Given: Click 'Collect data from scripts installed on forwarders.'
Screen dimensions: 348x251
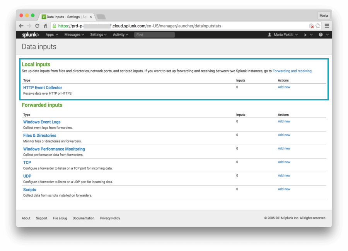Looking at the screenshot, I should pos(58,195).
